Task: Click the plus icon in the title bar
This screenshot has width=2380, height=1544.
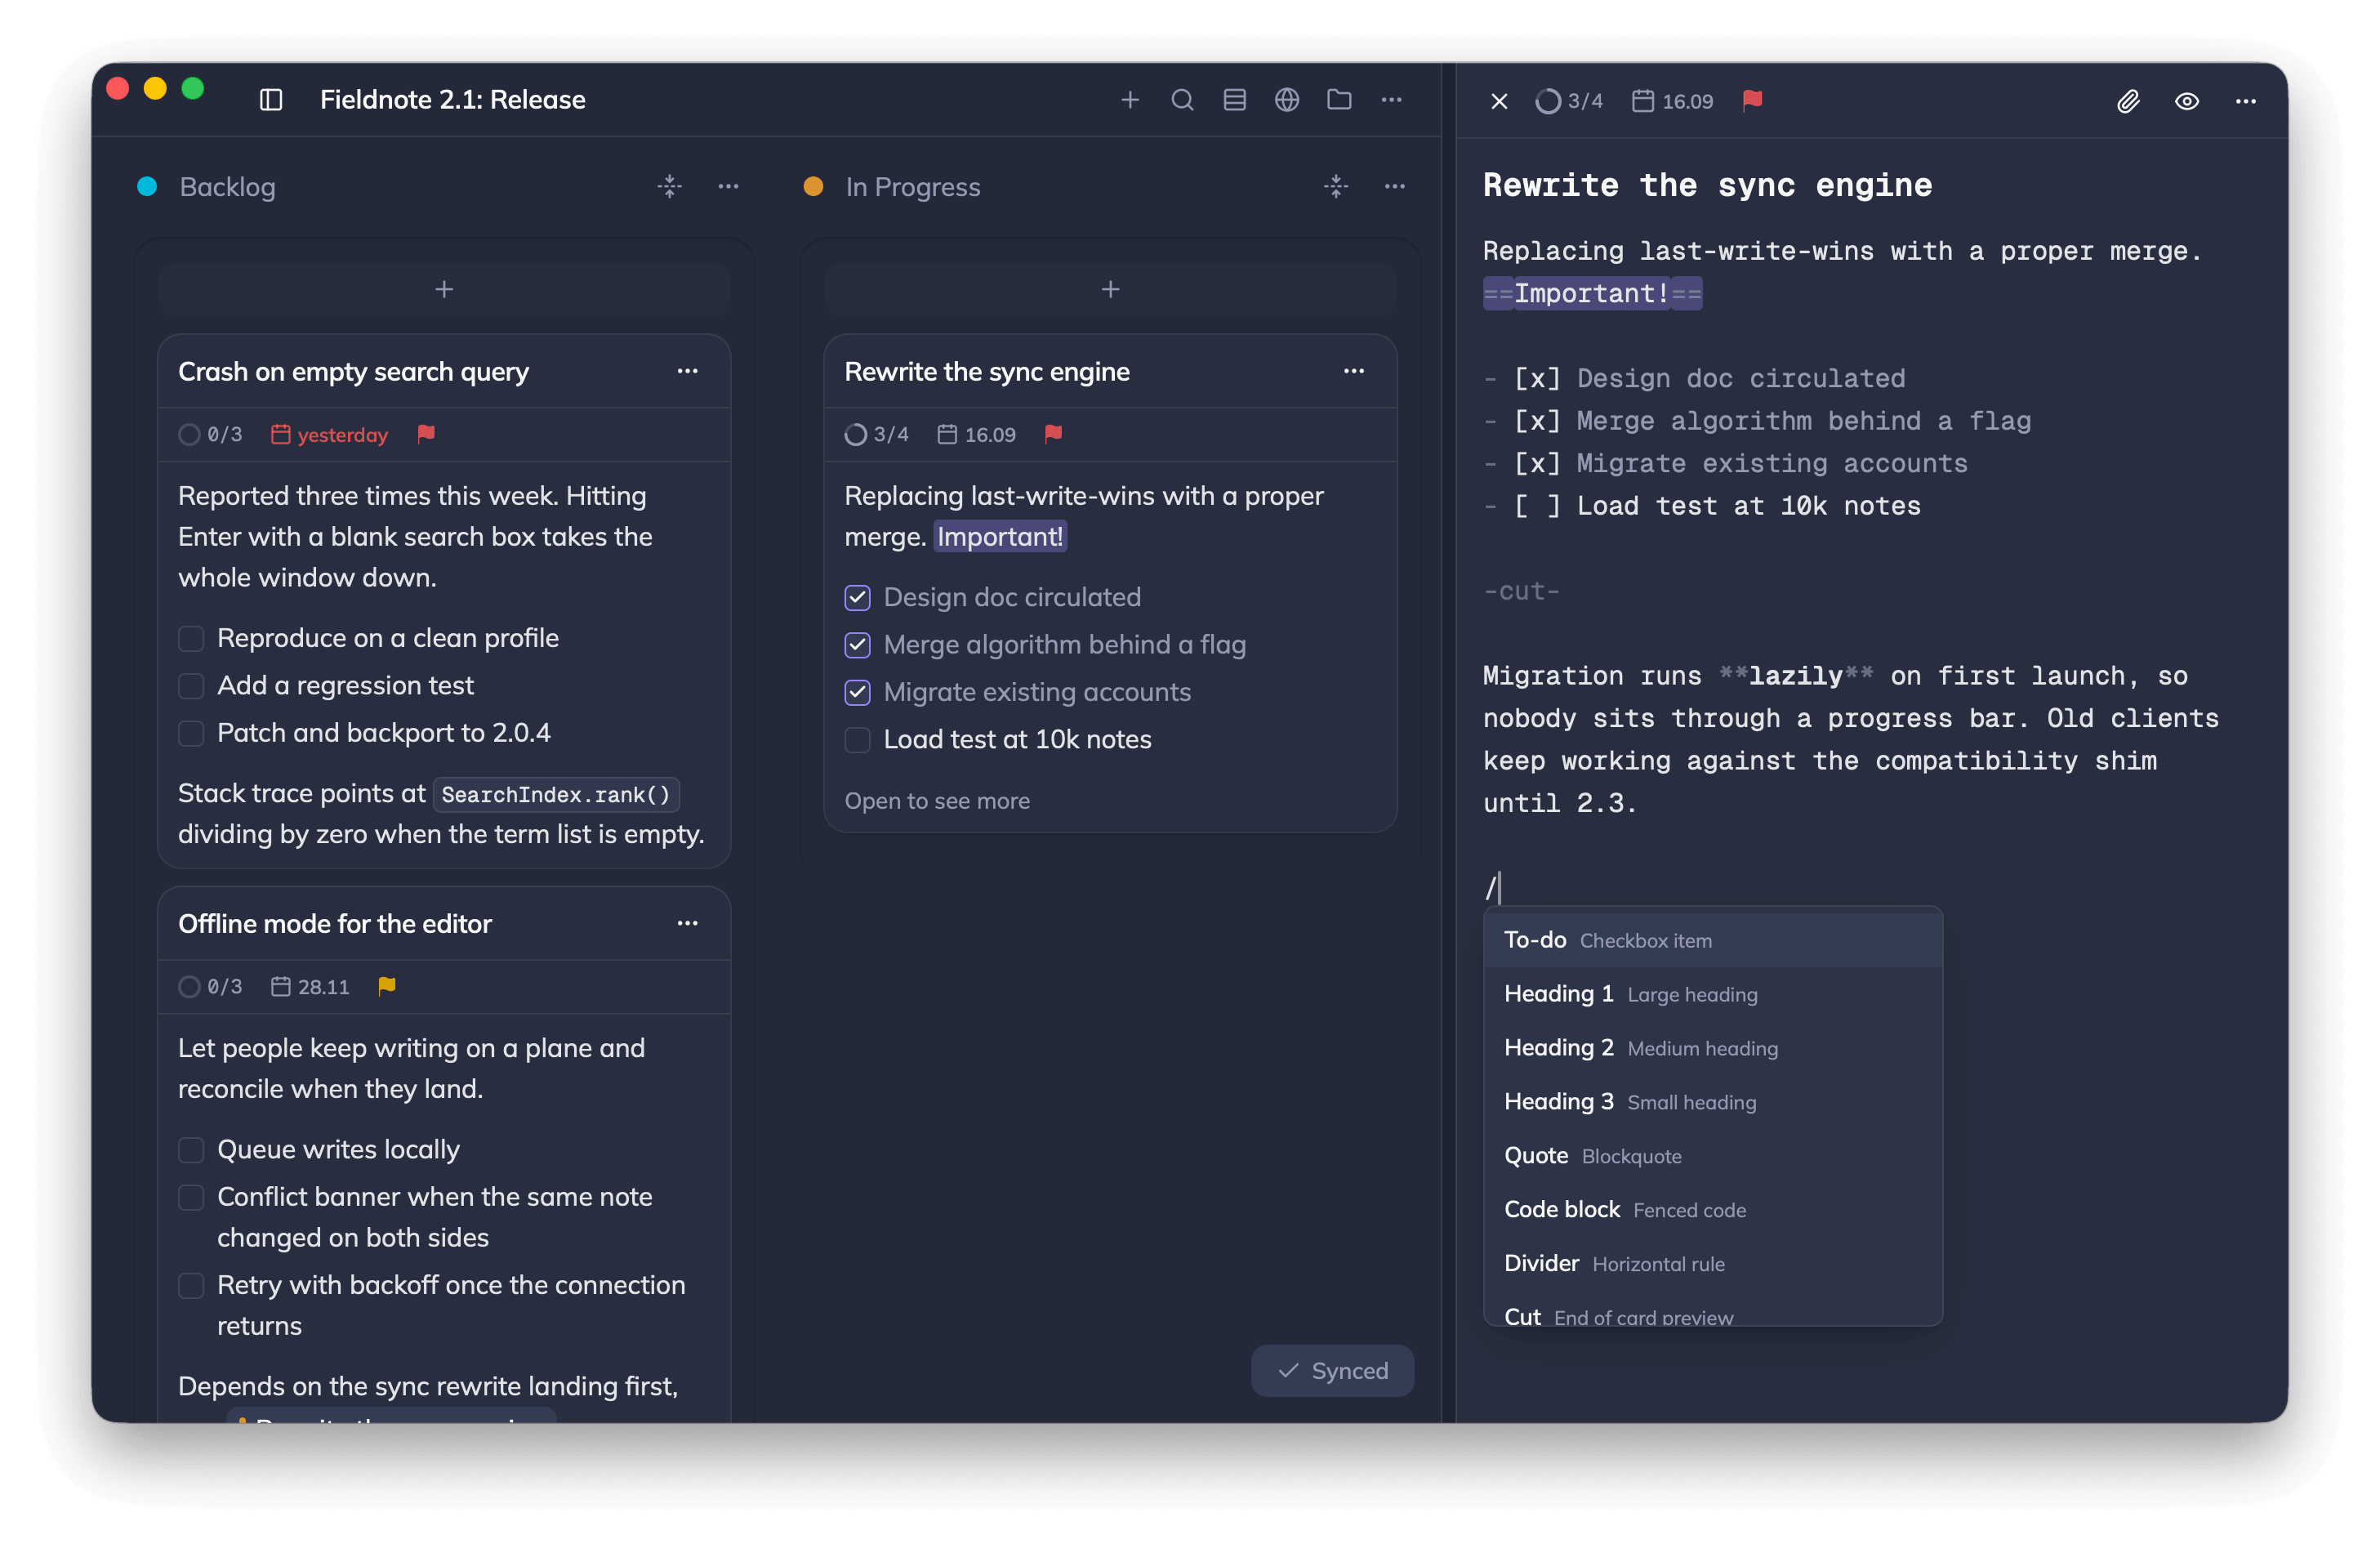Action: coord(1130,100)
